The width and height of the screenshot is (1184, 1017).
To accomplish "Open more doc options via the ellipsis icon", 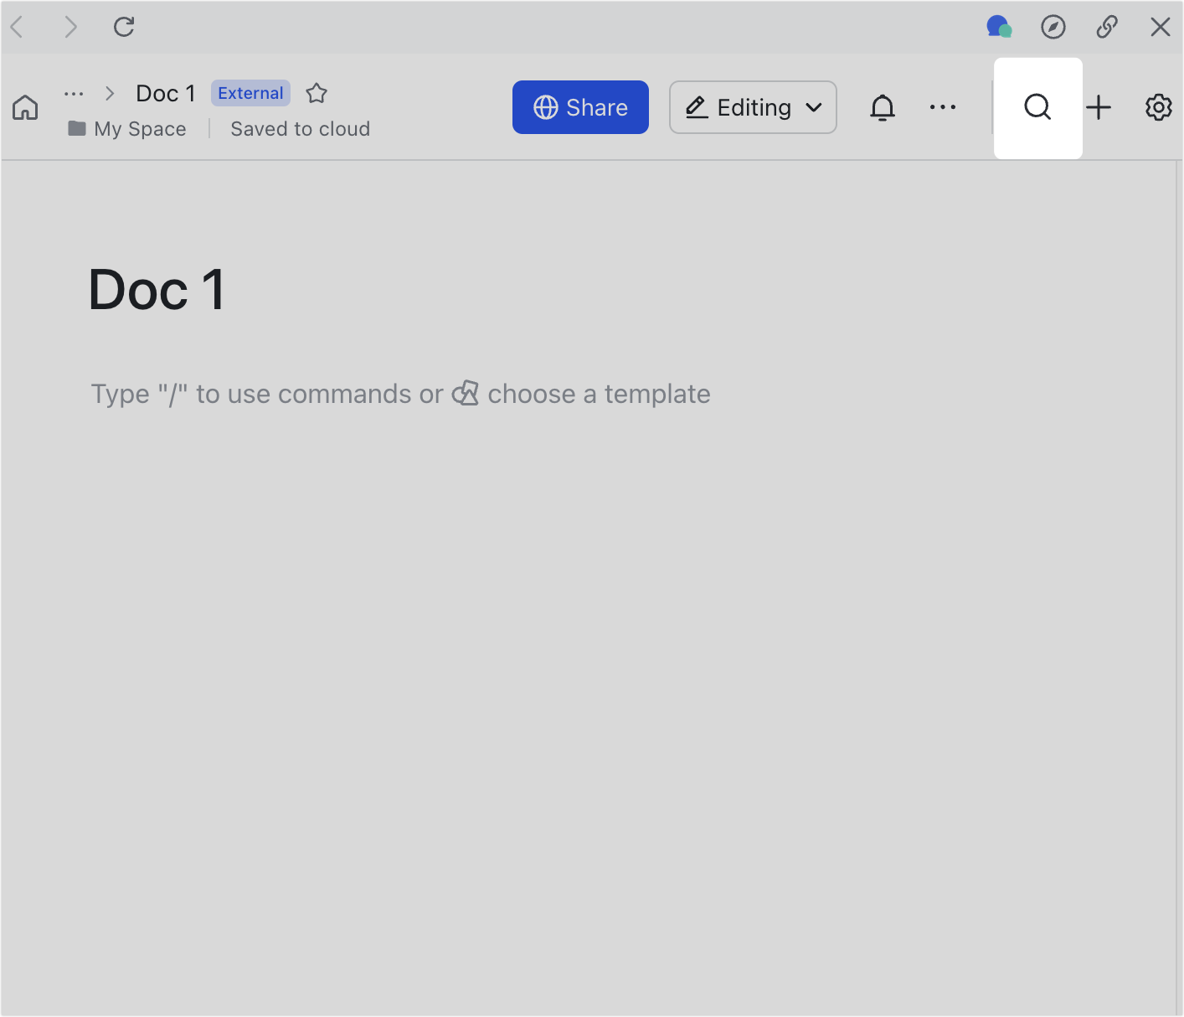I will coord(943,107).
